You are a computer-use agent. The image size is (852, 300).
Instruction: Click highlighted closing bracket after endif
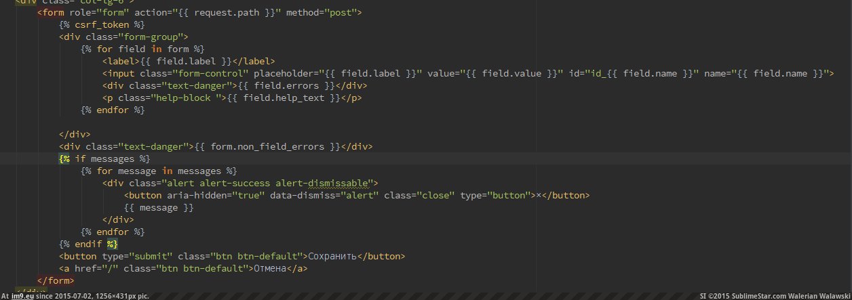point(112,244)
